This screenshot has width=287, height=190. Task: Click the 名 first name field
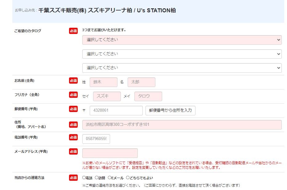pos(141,82)
